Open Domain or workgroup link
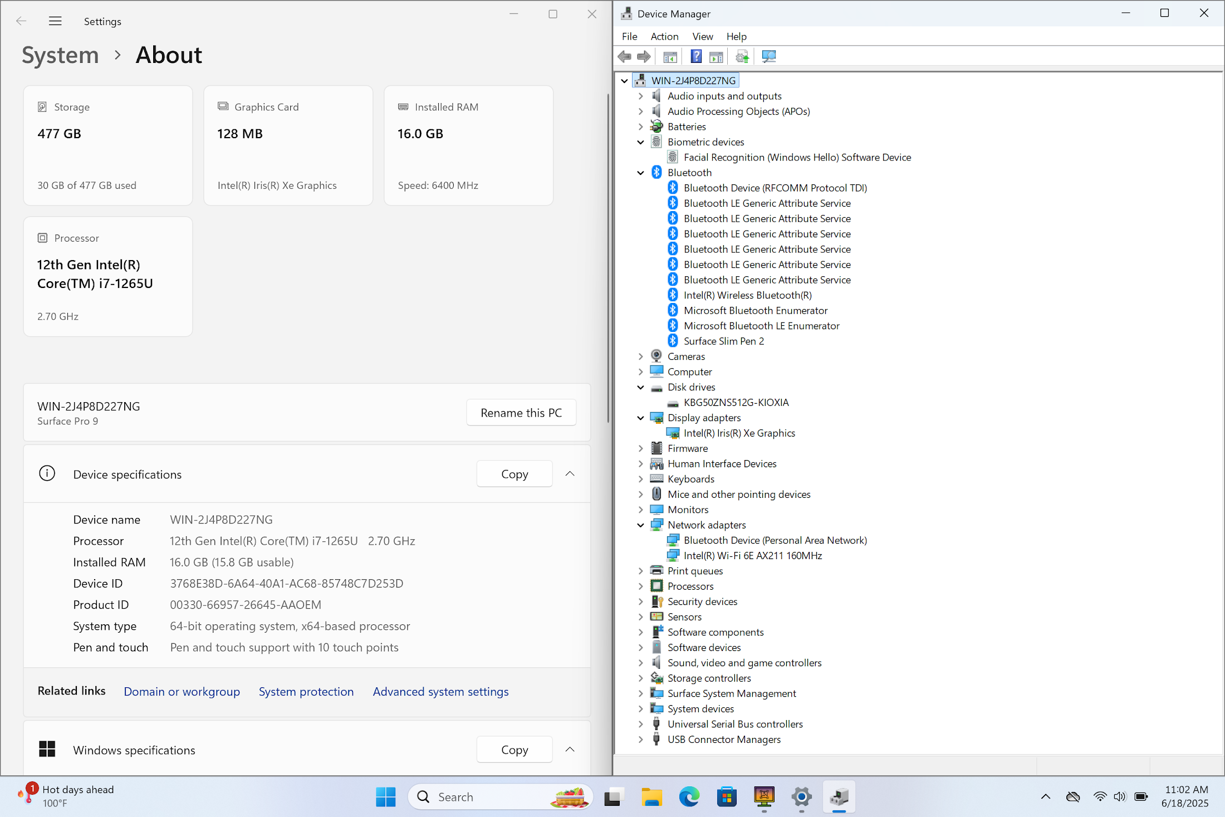 coord(182,691)
